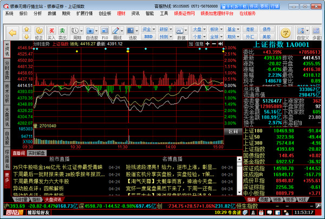Viewport: 325px width, 219px height.
Task: Toggle the 信息 info markers on chart
Action: 199,44
